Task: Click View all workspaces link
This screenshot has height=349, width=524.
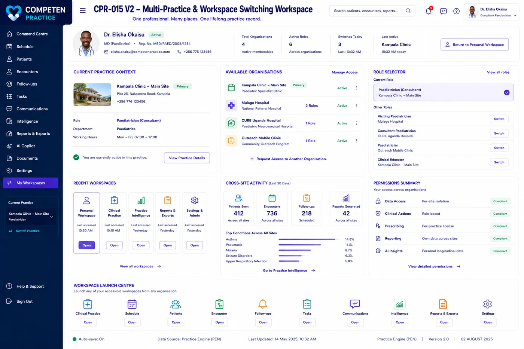Action: tap(140, 266)
